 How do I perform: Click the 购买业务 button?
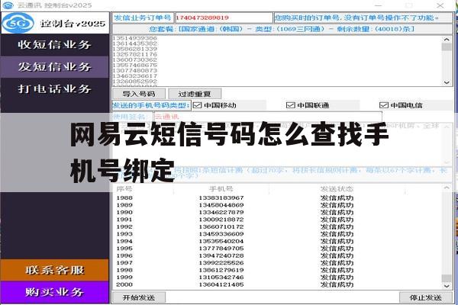[55, 292]
